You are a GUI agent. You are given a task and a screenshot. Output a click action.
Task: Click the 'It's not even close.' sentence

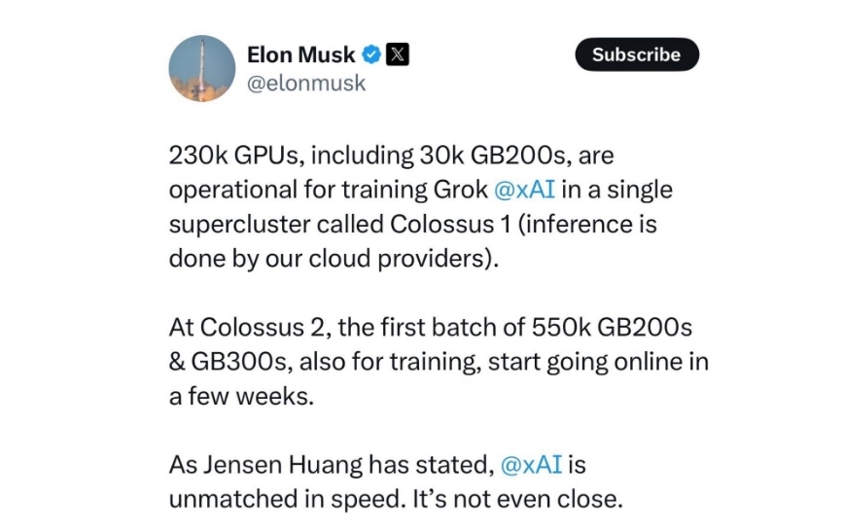coord(517,499)
